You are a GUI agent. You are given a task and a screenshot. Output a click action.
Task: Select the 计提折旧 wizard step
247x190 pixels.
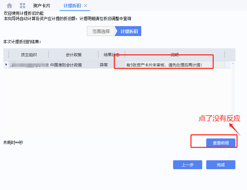(x=128, y=31)
